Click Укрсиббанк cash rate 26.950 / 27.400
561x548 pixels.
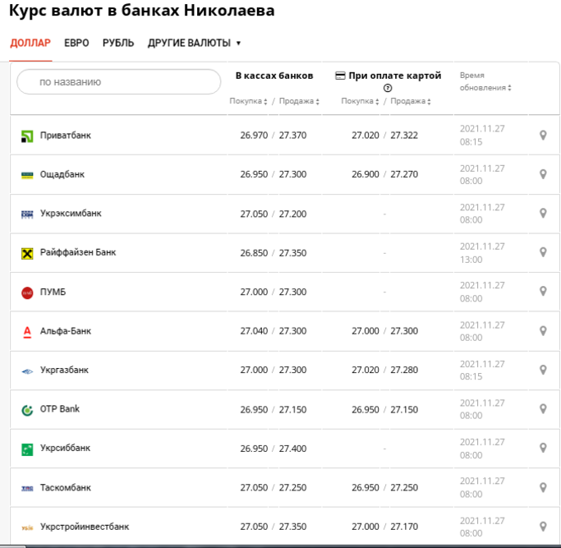[x=274, y=449]
